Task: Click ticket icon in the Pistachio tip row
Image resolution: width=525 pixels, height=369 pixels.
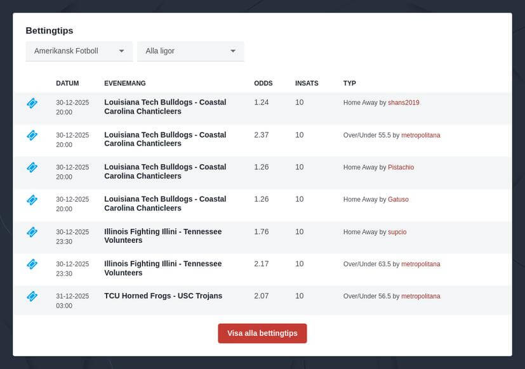Action: pyautogui.click(x=32, y=167)
